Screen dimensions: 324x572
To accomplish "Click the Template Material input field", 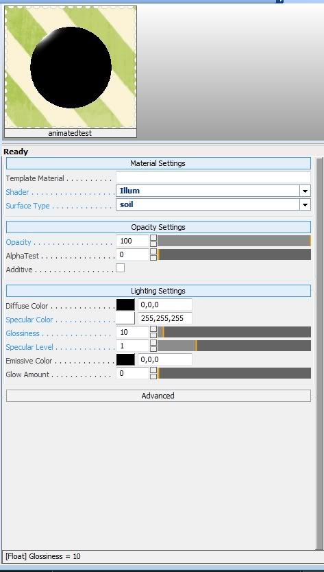I will click(x=213, y=177).
